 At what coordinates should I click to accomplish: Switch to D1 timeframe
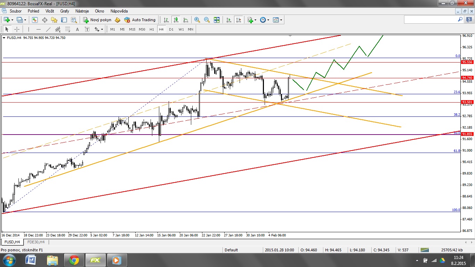pyautogui.click(x=171, y=29)
